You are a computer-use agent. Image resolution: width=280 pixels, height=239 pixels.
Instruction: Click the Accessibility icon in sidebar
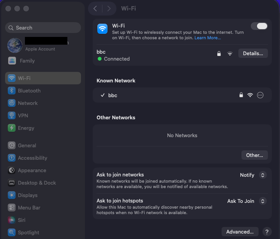coord(12,158)
